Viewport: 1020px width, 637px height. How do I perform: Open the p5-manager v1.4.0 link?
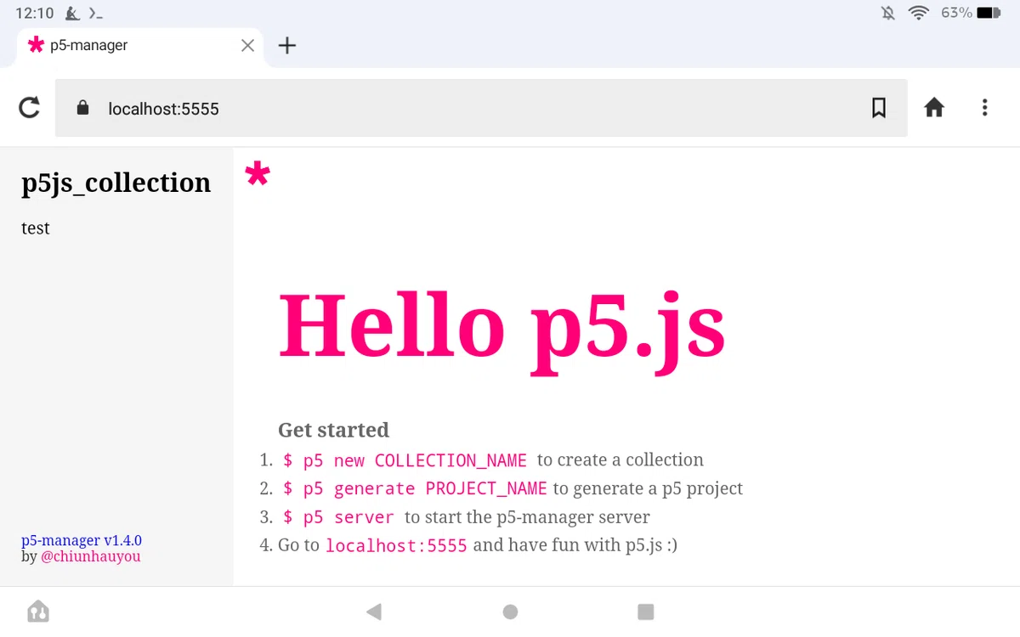pos(82,540)
